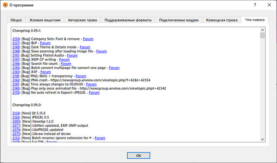
Task: Click the Changelog 0.99.0 heading text
Action: pyautogui.click(x=27, y=105)
